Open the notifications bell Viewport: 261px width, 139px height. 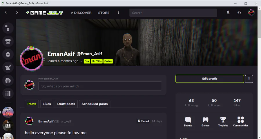tap(228, 12)
